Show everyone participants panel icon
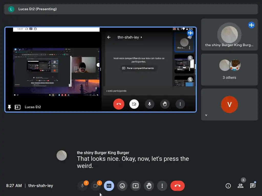 pos(241,186)
